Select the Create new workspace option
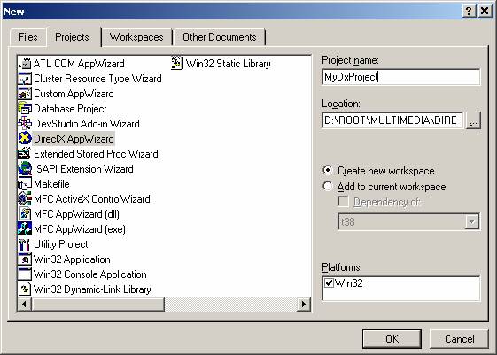 point(328,170)
